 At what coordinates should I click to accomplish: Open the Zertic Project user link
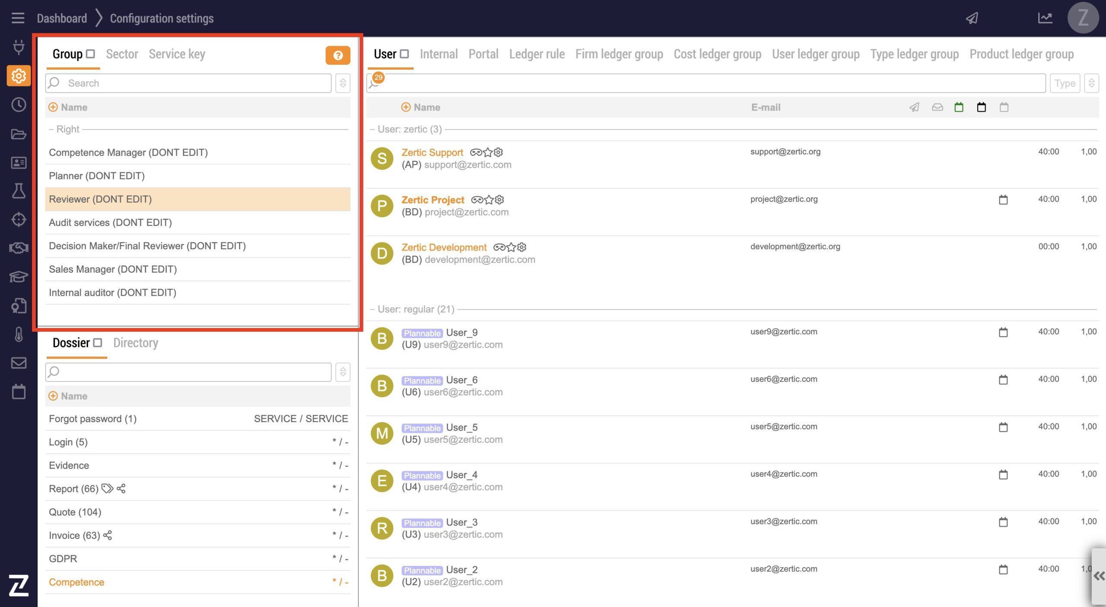pyautogui.click(x=432, y=200)
